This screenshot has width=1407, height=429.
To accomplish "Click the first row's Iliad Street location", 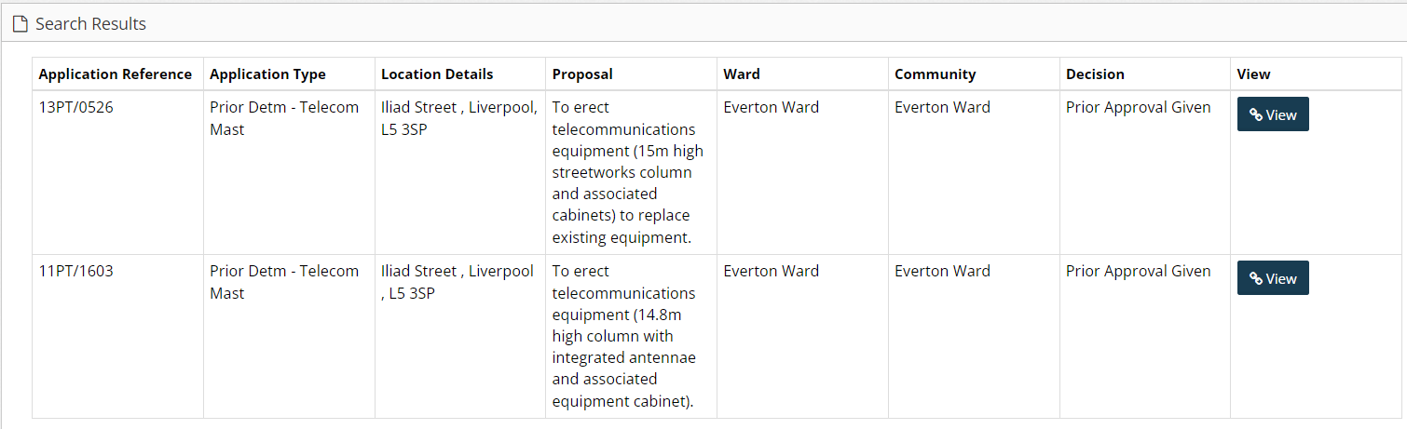I will (x=458, y=118).
